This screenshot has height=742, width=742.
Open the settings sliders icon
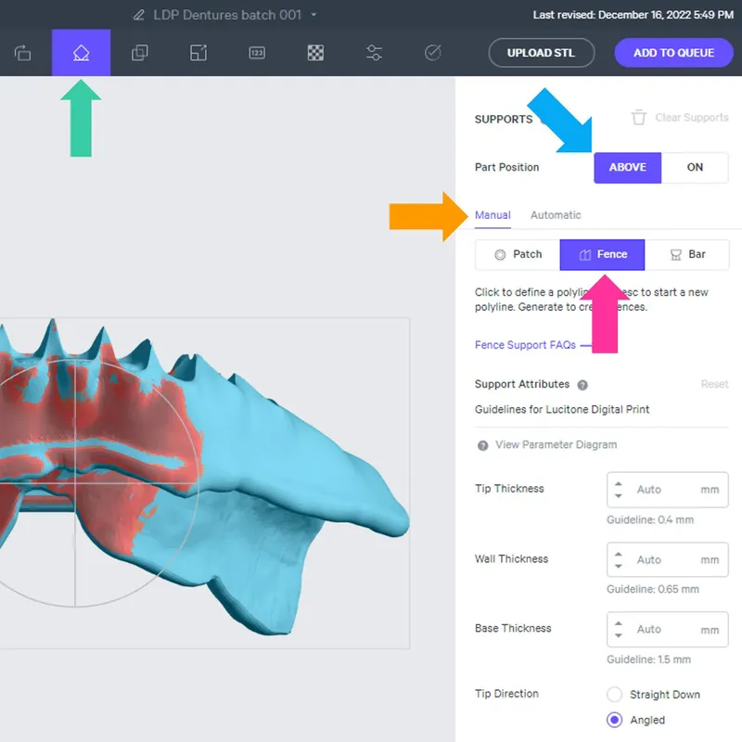(373, 53)
